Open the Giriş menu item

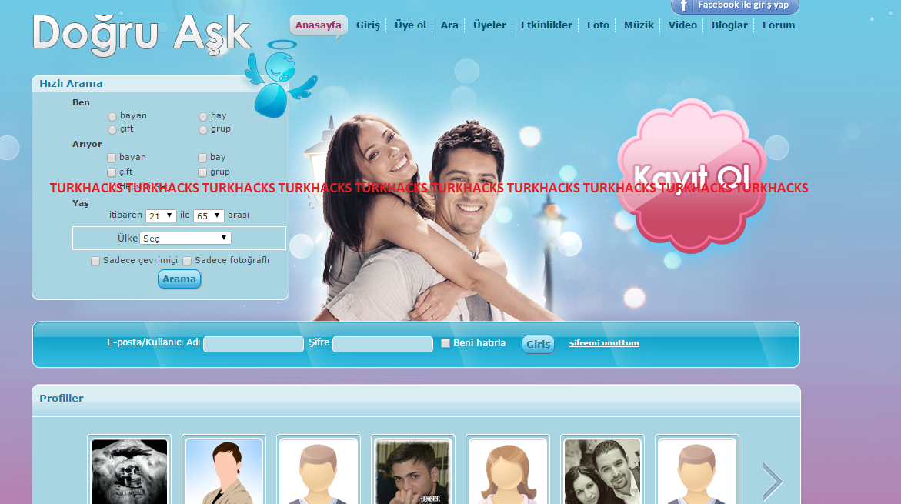pyautogui.click(x=368, y=25)
